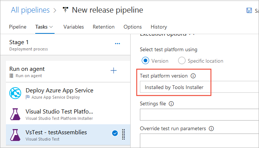Click the release pipeline icon beside title
Viewport: 259px width, 148px height.
click(x=65, y=10)
